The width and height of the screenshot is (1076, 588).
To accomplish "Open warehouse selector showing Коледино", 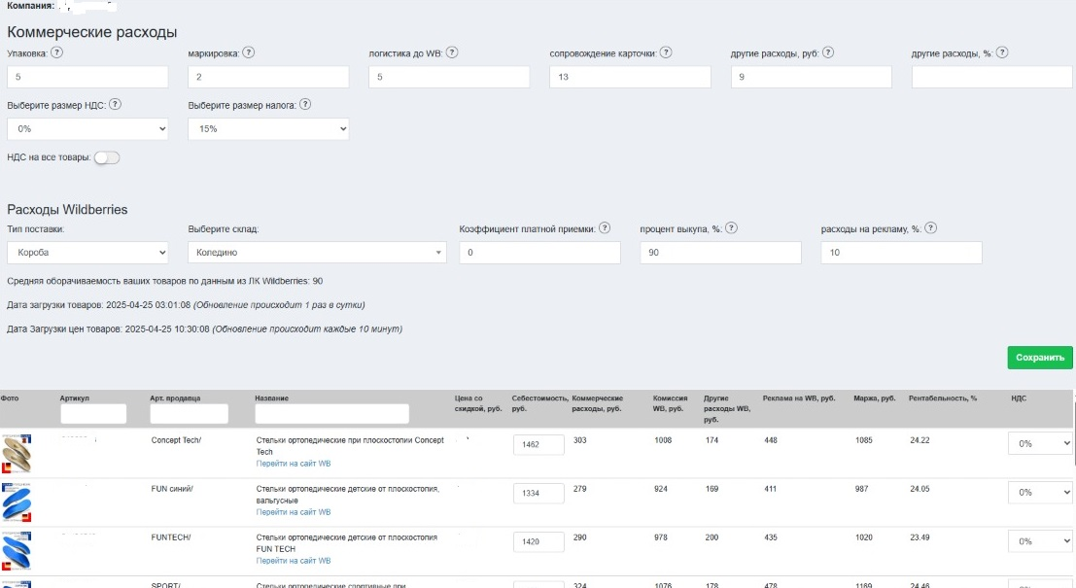I will 317,253.
